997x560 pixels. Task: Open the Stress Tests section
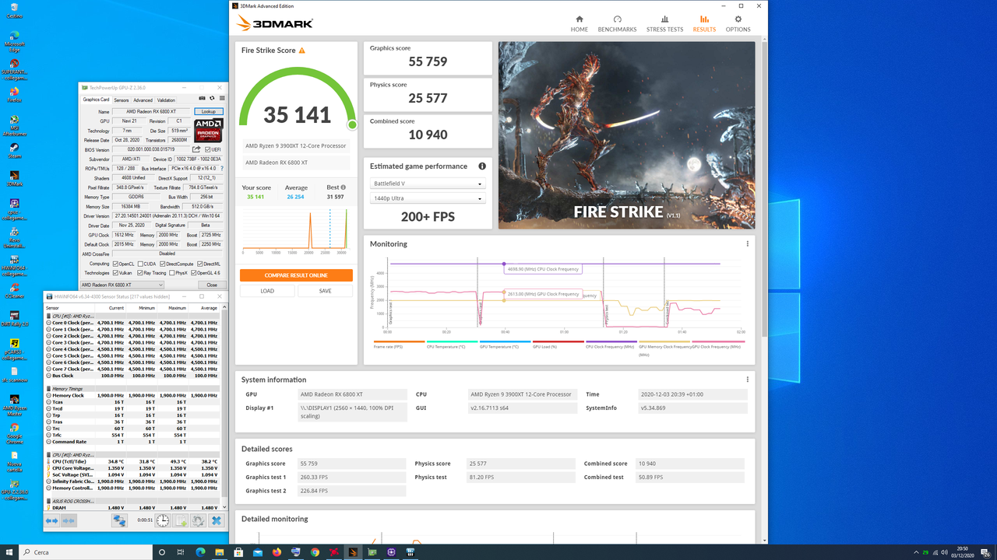pyautogui.click(x=665, y=23)
